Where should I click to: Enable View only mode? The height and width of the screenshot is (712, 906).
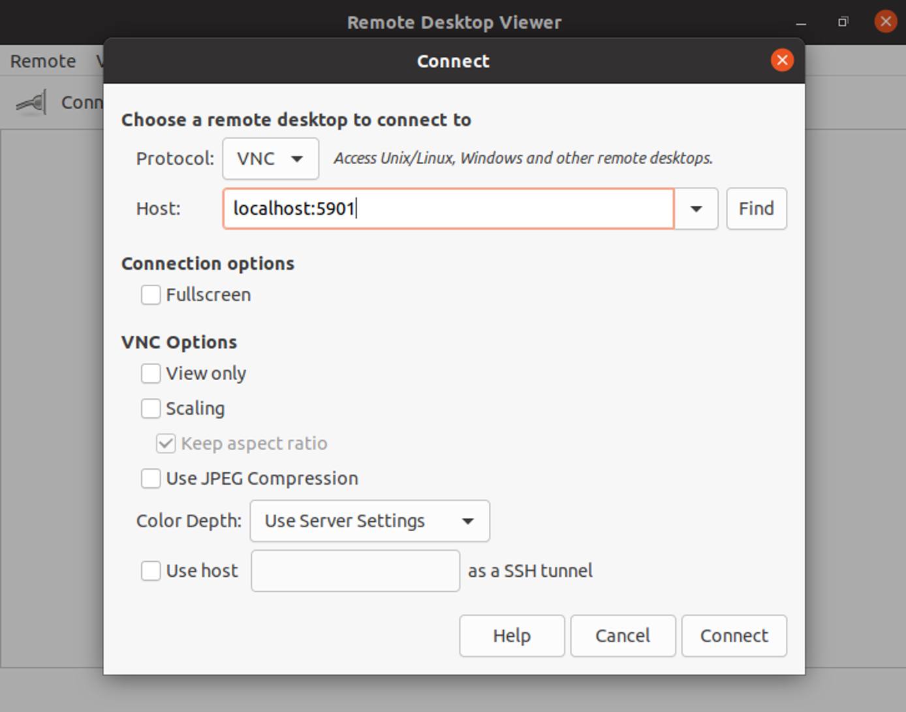tap(151, 373)
